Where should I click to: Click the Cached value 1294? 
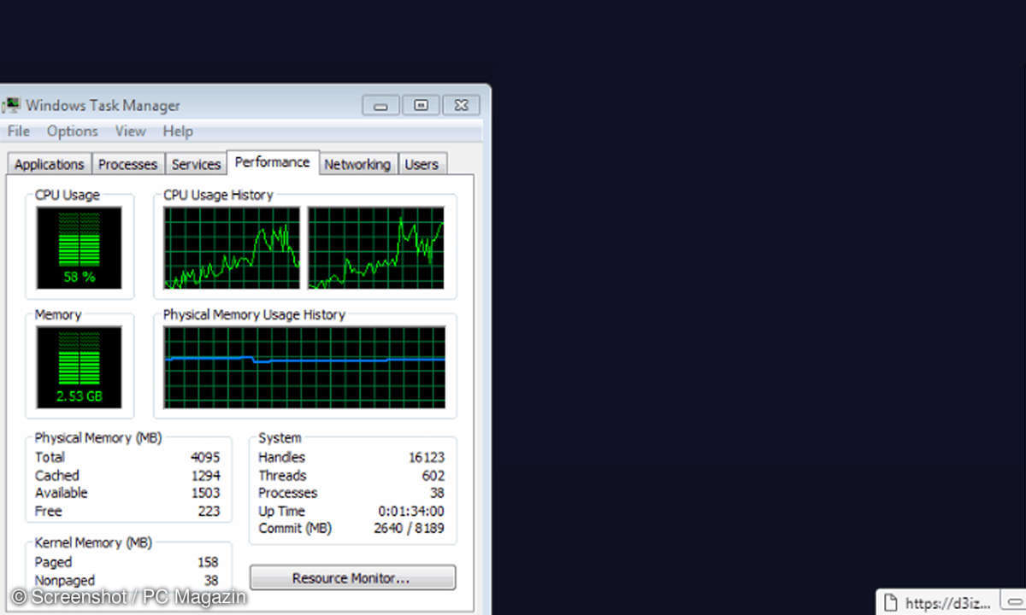pyautogui.click(x=205, y=475)
